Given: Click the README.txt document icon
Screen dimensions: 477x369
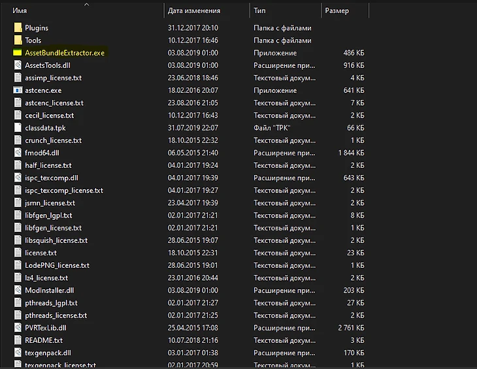Looking at the screenshot, I should point(18,340).
